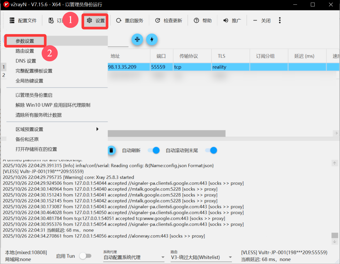Expand the 区域预置设置 submenu

coord(57,129)
